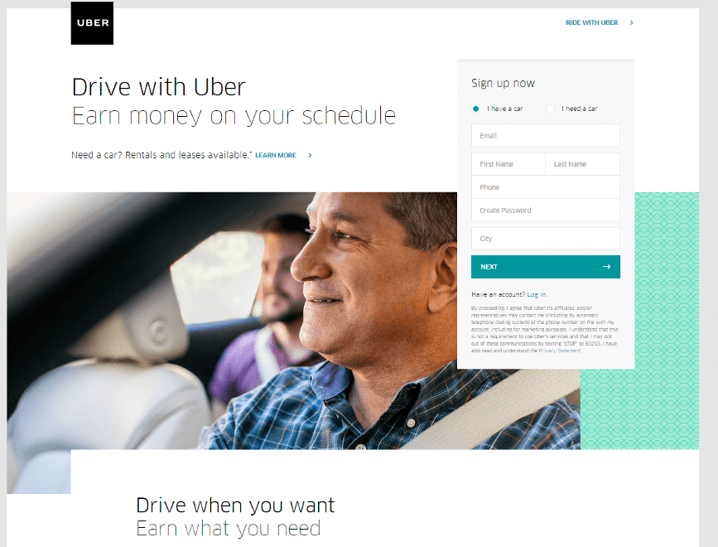Click the Sign up now heading

point(503,84)
